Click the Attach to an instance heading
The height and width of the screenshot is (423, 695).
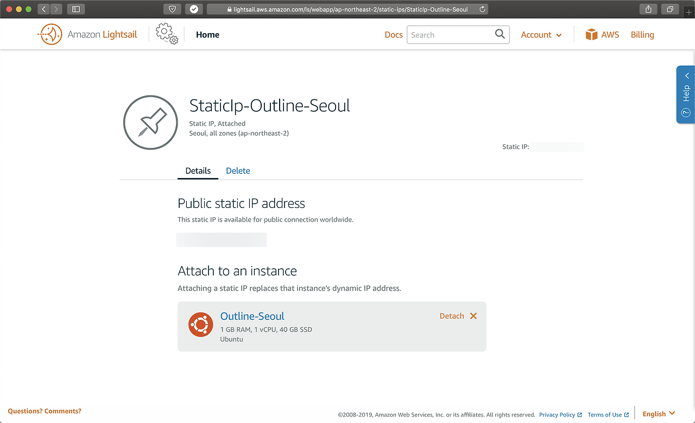click(x=237, y=271)
